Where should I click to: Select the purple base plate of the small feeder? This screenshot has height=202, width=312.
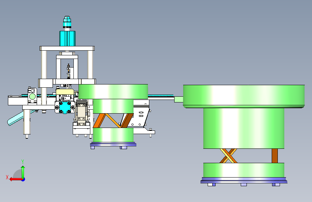(x=113, y=144)
